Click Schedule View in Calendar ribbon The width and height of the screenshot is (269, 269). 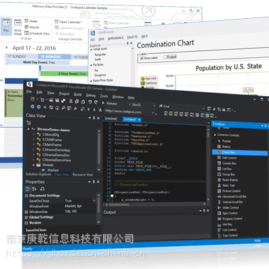click(37, 34)
